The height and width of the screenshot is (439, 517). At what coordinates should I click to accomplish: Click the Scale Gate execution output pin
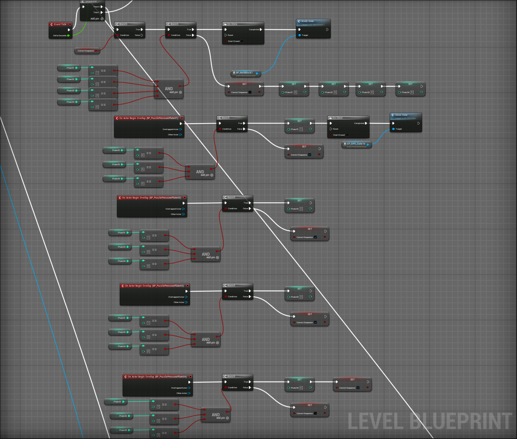pyautogui.click(x=327, y=29)
